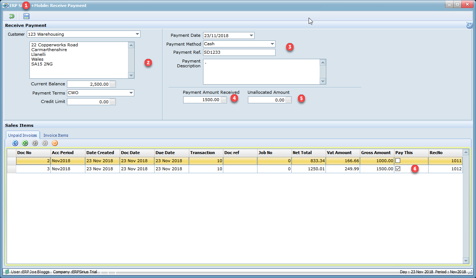This screenshot has width=476, height=278.
Task: Click gross amount cell 1500.00
Action: point(377,169)
